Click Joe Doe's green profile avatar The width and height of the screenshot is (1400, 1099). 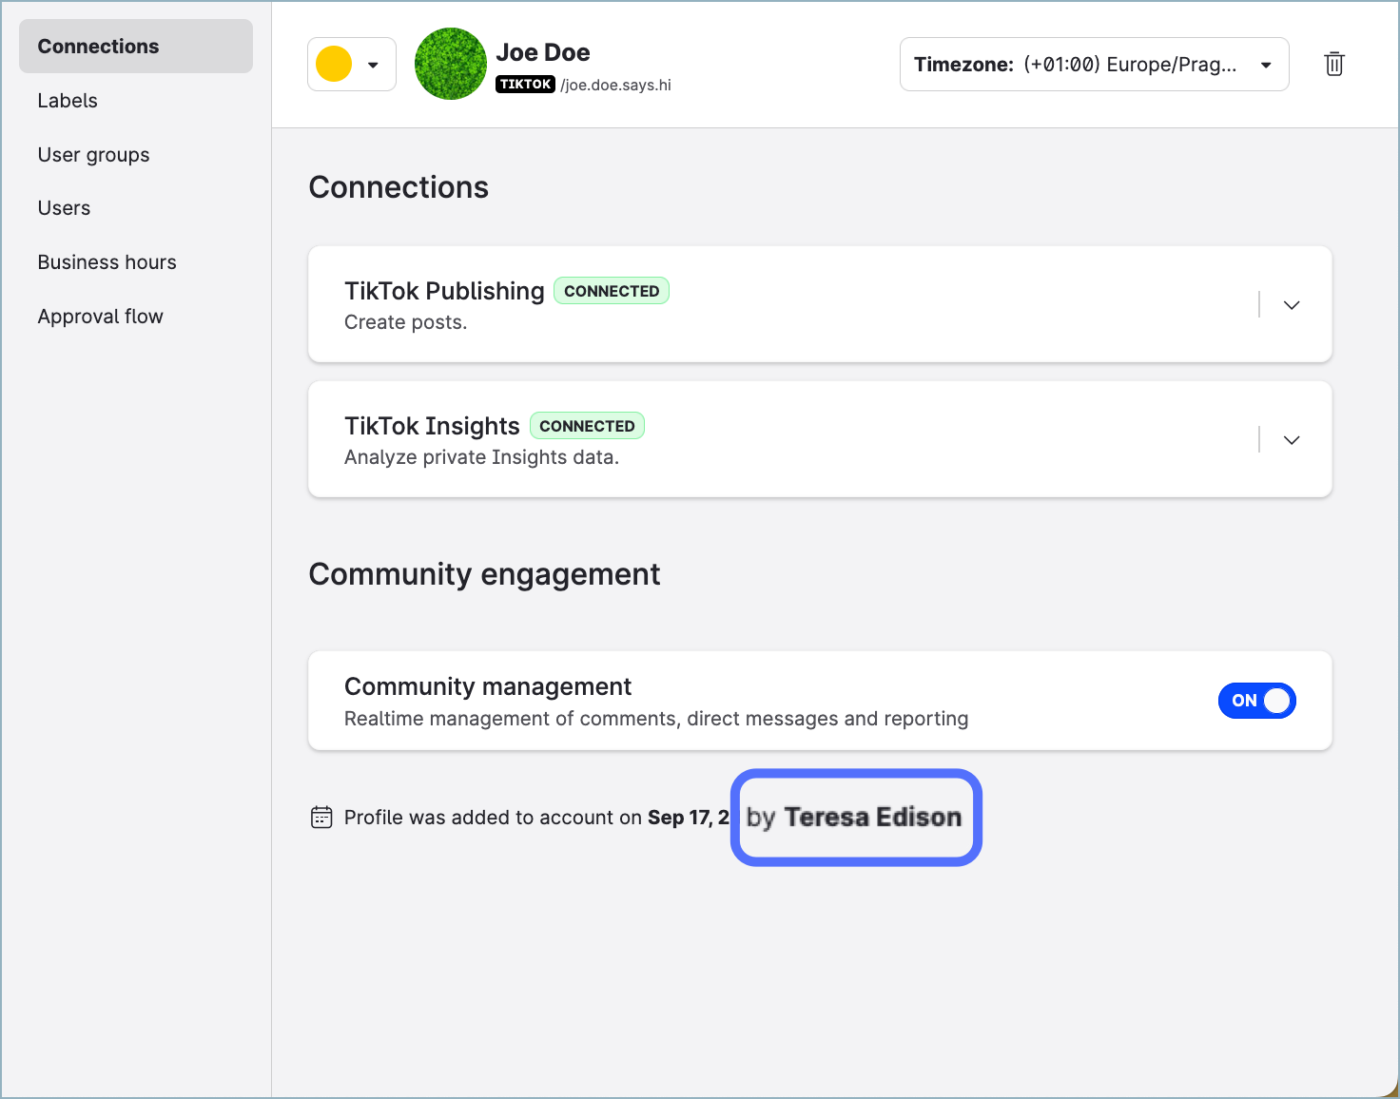(451, 64)
